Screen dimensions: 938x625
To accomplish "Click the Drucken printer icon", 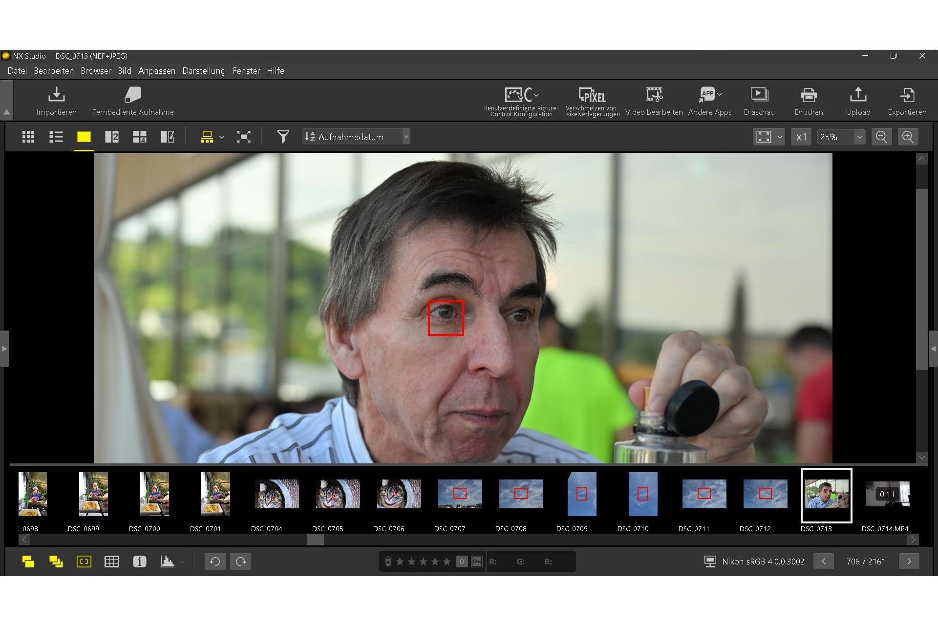I will pyautogui.click(x=809, y=95).
